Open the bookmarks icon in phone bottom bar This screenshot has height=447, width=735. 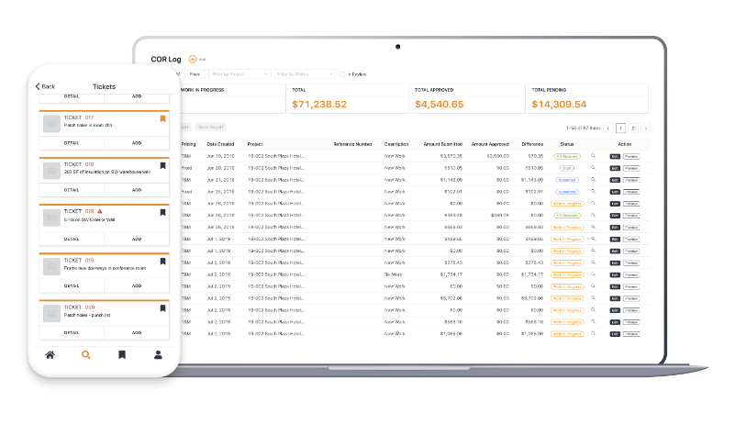(x=122, y=354)
